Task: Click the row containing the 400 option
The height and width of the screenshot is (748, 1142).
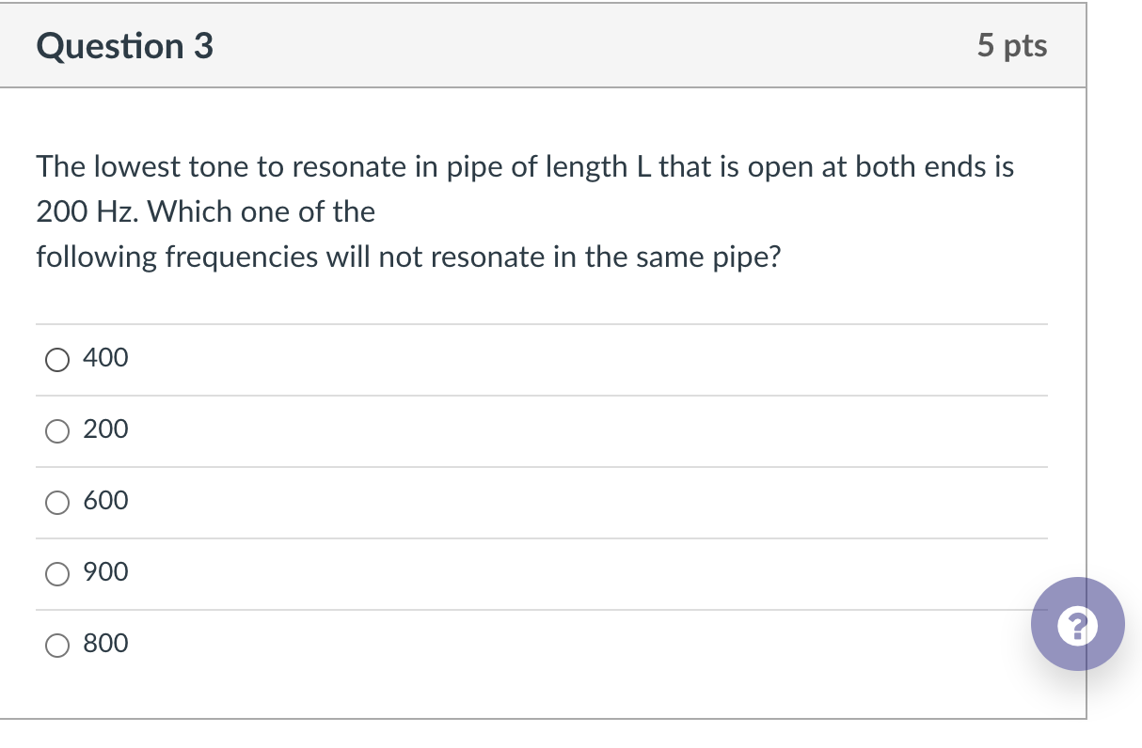Action: point(376,358)
